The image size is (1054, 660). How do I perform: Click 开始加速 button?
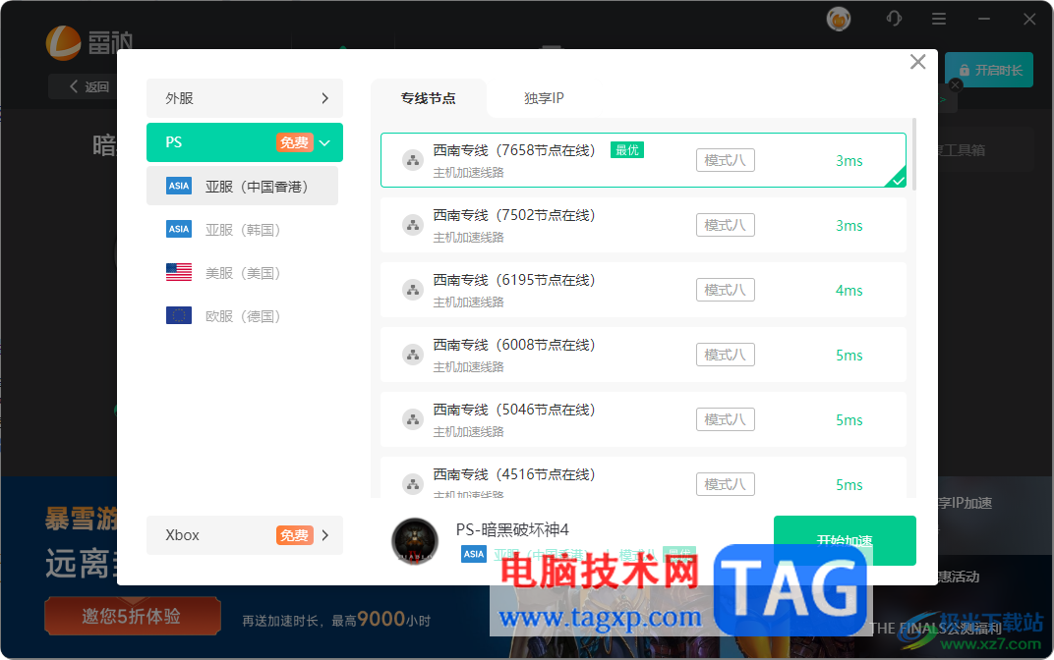845,540
